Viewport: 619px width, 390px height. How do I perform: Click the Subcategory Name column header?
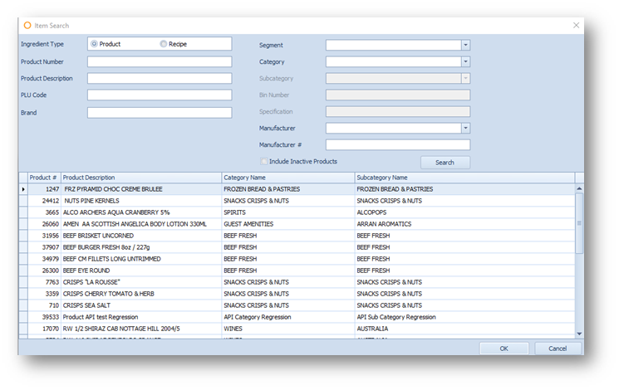[x=462, y=177]
